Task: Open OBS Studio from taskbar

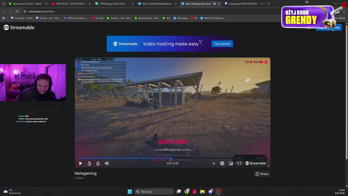Action: pos(218,192)
